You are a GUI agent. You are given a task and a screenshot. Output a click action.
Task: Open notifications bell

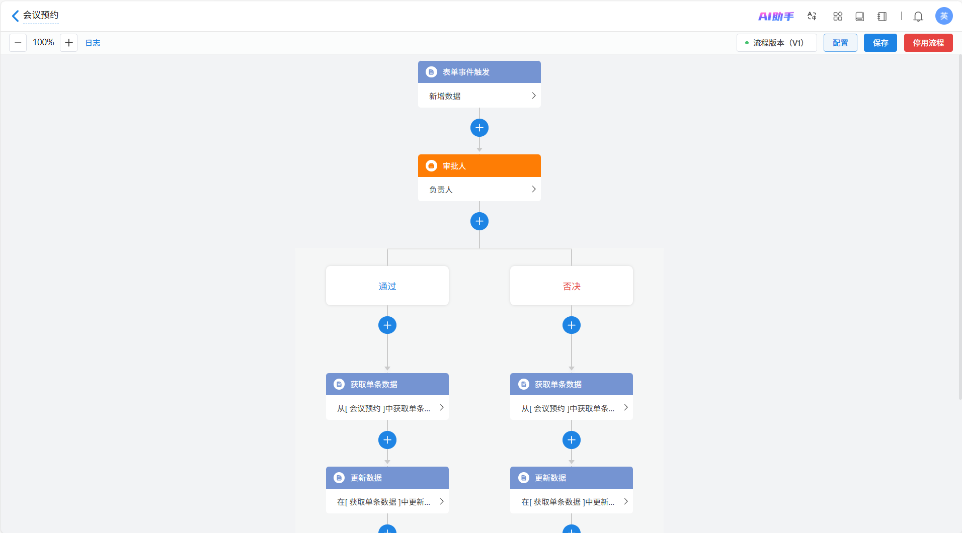[918, 16]
